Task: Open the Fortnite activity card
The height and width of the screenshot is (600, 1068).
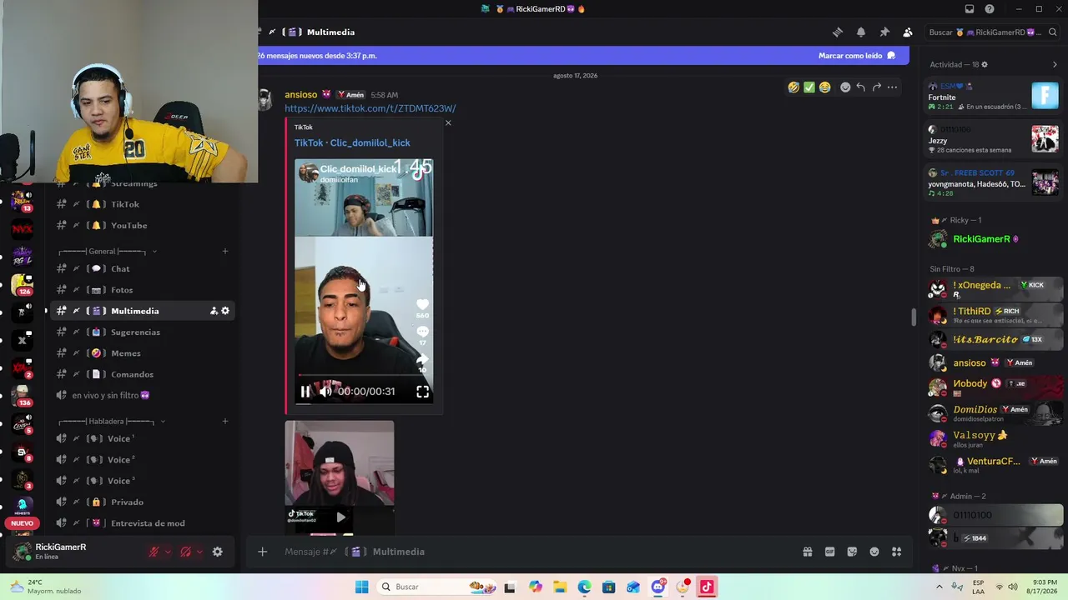Action: (x=993, y=97)
